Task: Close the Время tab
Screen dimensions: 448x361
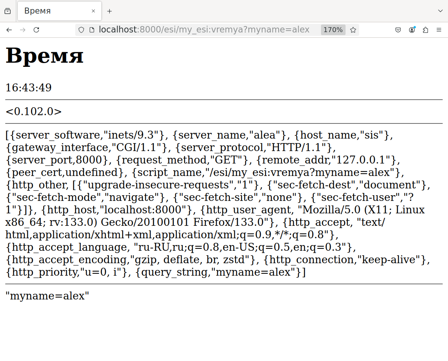Action: (x=93, y=11)
